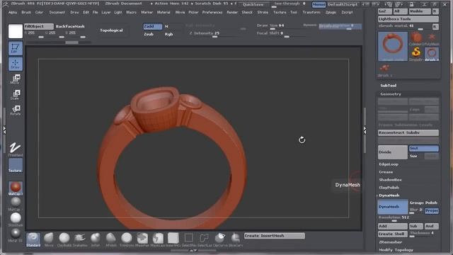Select the Scale transform tool

click(16, 95)
